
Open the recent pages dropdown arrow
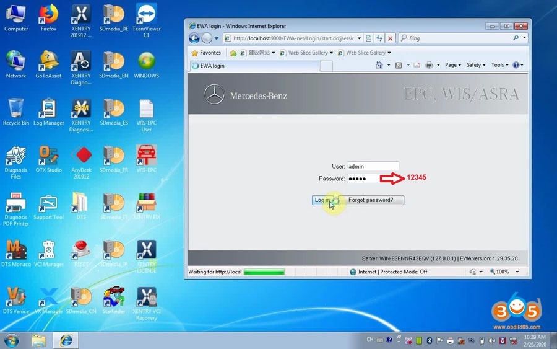coord(216,38)
